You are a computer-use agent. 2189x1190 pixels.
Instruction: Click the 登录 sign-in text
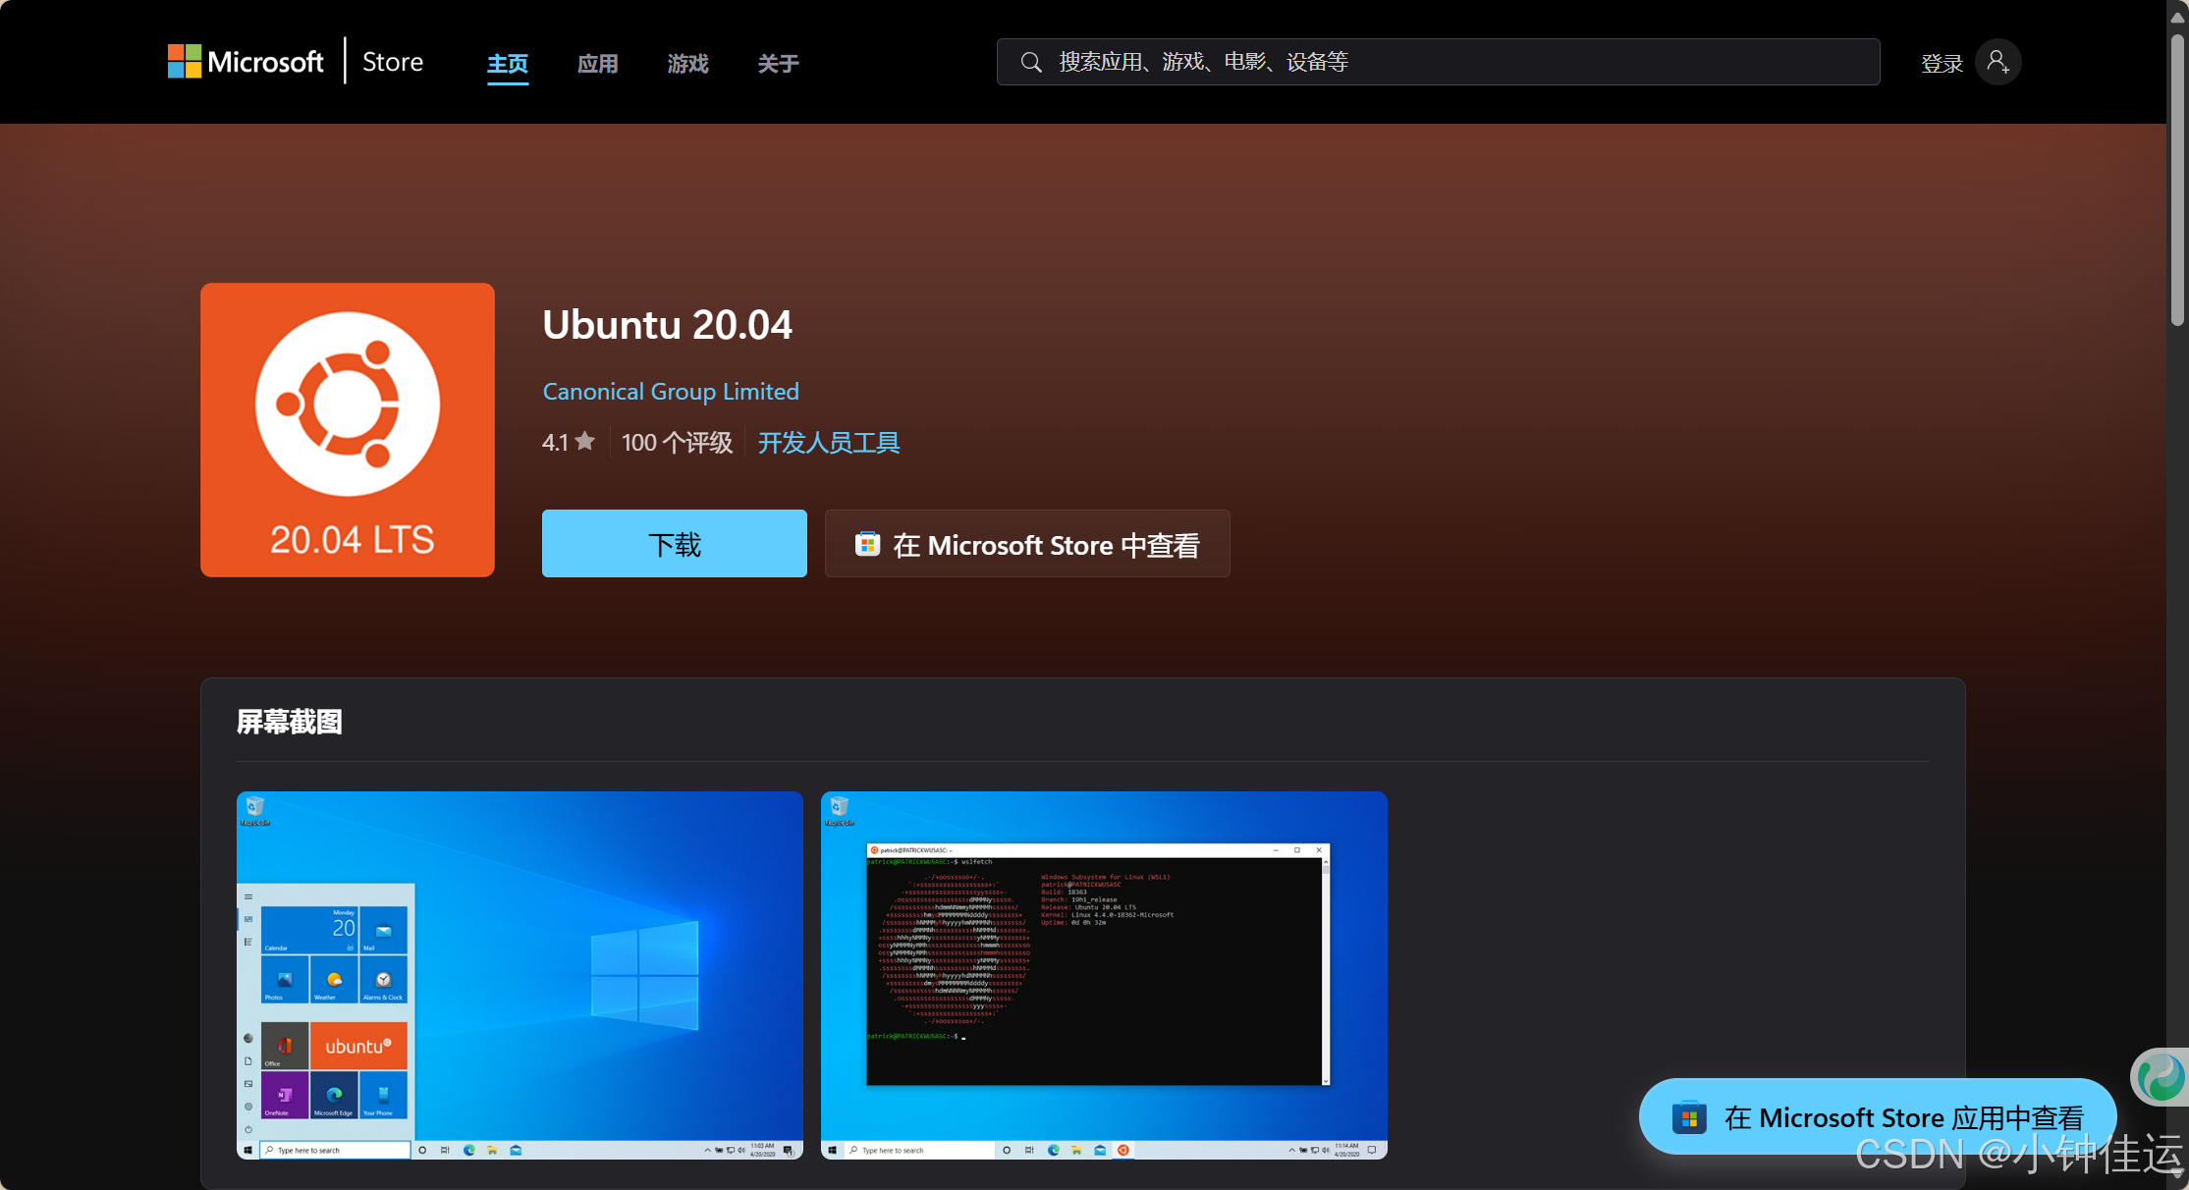click(1942, 64)
